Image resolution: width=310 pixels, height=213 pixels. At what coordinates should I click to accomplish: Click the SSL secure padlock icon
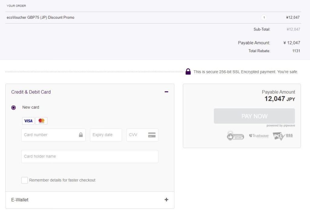(188, 72)
